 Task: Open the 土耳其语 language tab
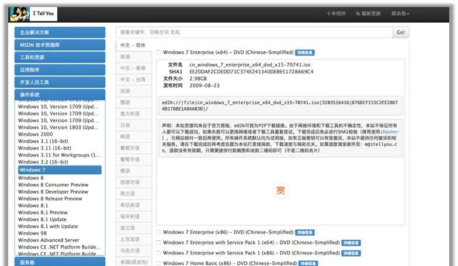tap(134, 239)
